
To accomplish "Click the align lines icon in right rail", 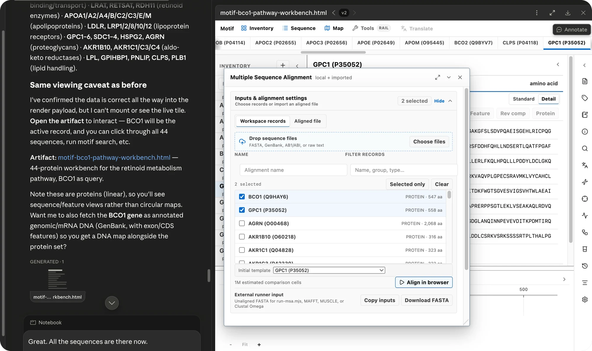I will pos(585,283).
